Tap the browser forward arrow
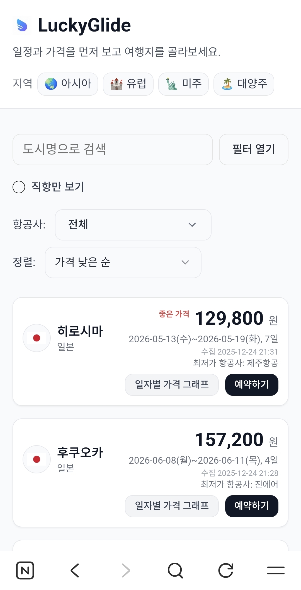This screenshot has height=590, width=301. (126, 570)
